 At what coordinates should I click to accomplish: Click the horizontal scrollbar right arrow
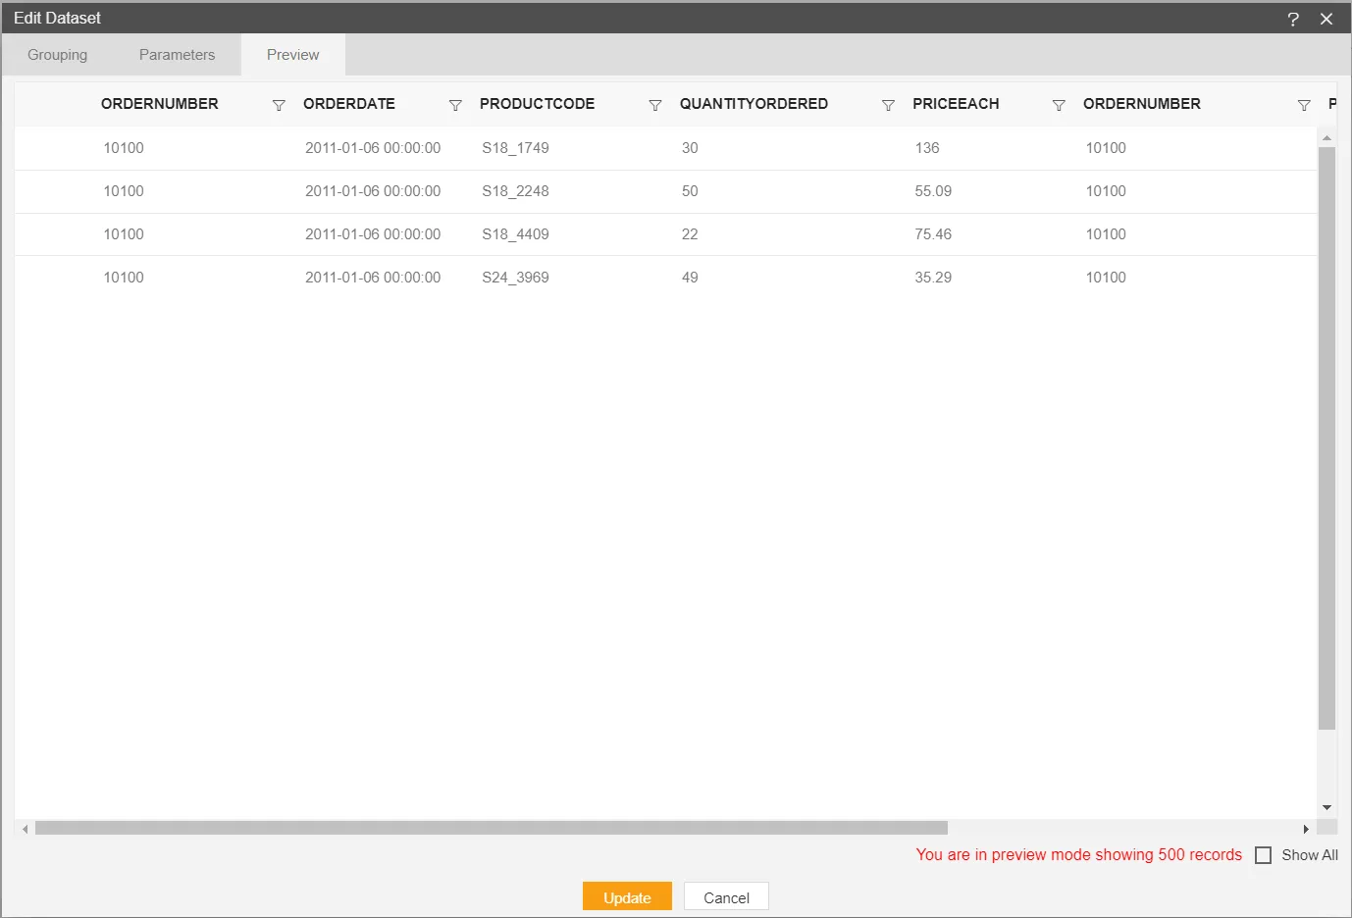pos(1306,829)
